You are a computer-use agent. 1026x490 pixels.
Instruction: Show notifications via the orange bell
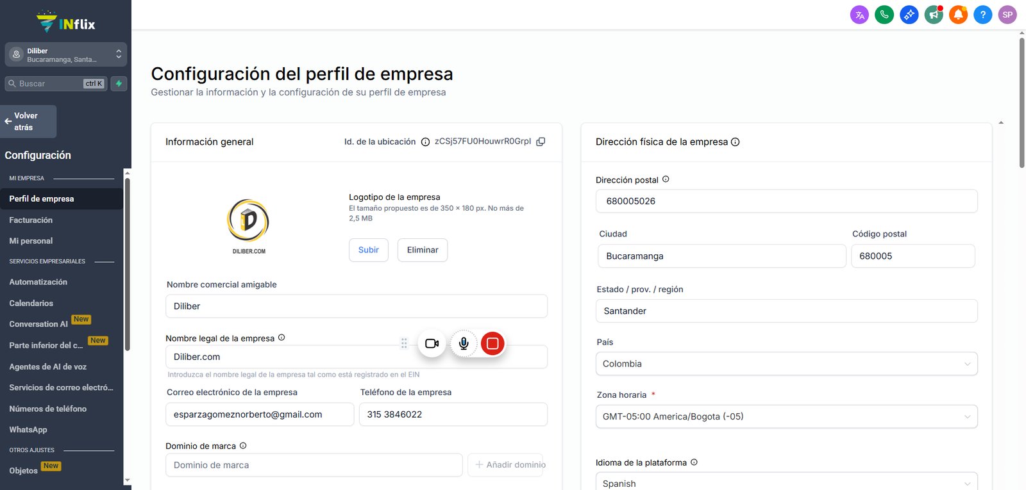(958, 15)
